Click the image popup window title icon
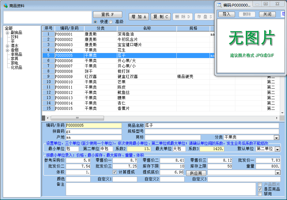Image resolution: width=287 pixels, height=200 pixels. [x=219, y=5]
